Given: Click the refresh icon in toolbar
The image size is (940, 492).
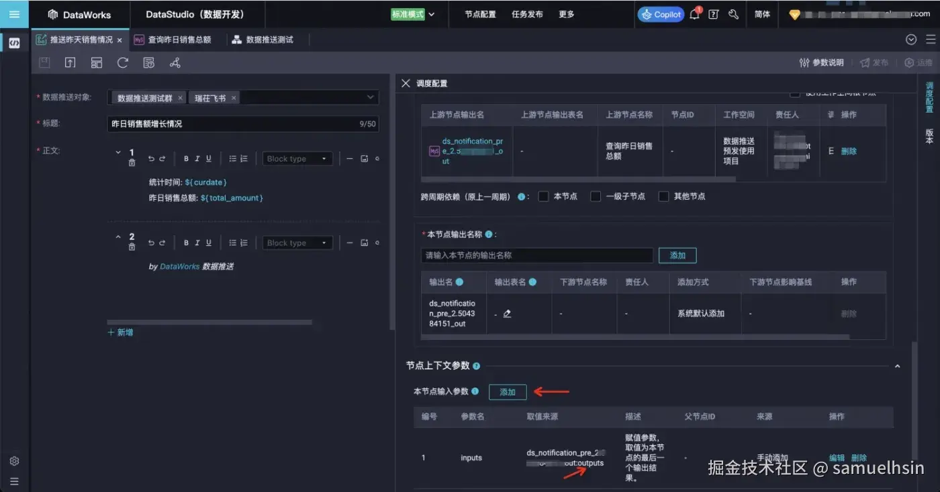Looking at the screenshot, I should point(122,63).
